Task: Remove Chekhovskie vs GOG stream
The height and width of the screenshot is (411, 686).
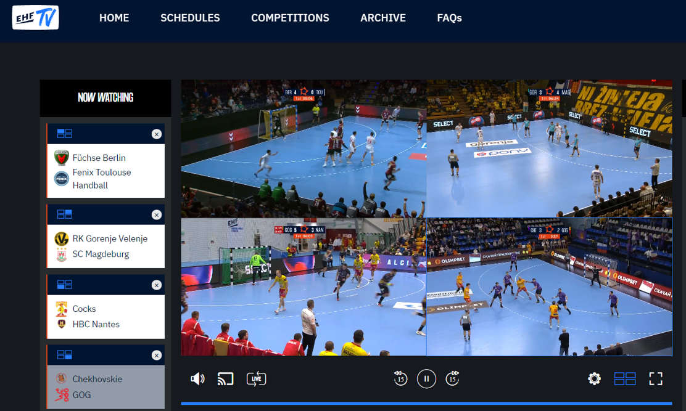Action: click(157, 355)
